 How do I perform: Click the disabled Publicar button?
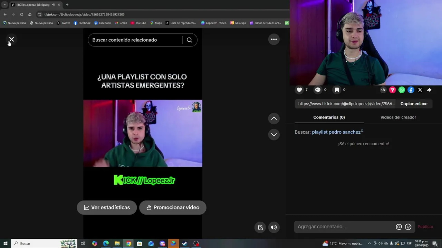point(425,227)
